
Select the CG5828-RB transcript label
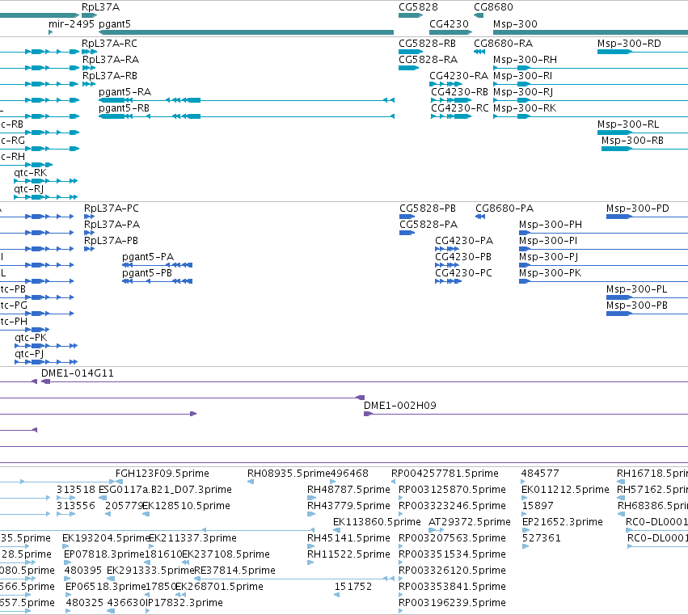(427, 44)
